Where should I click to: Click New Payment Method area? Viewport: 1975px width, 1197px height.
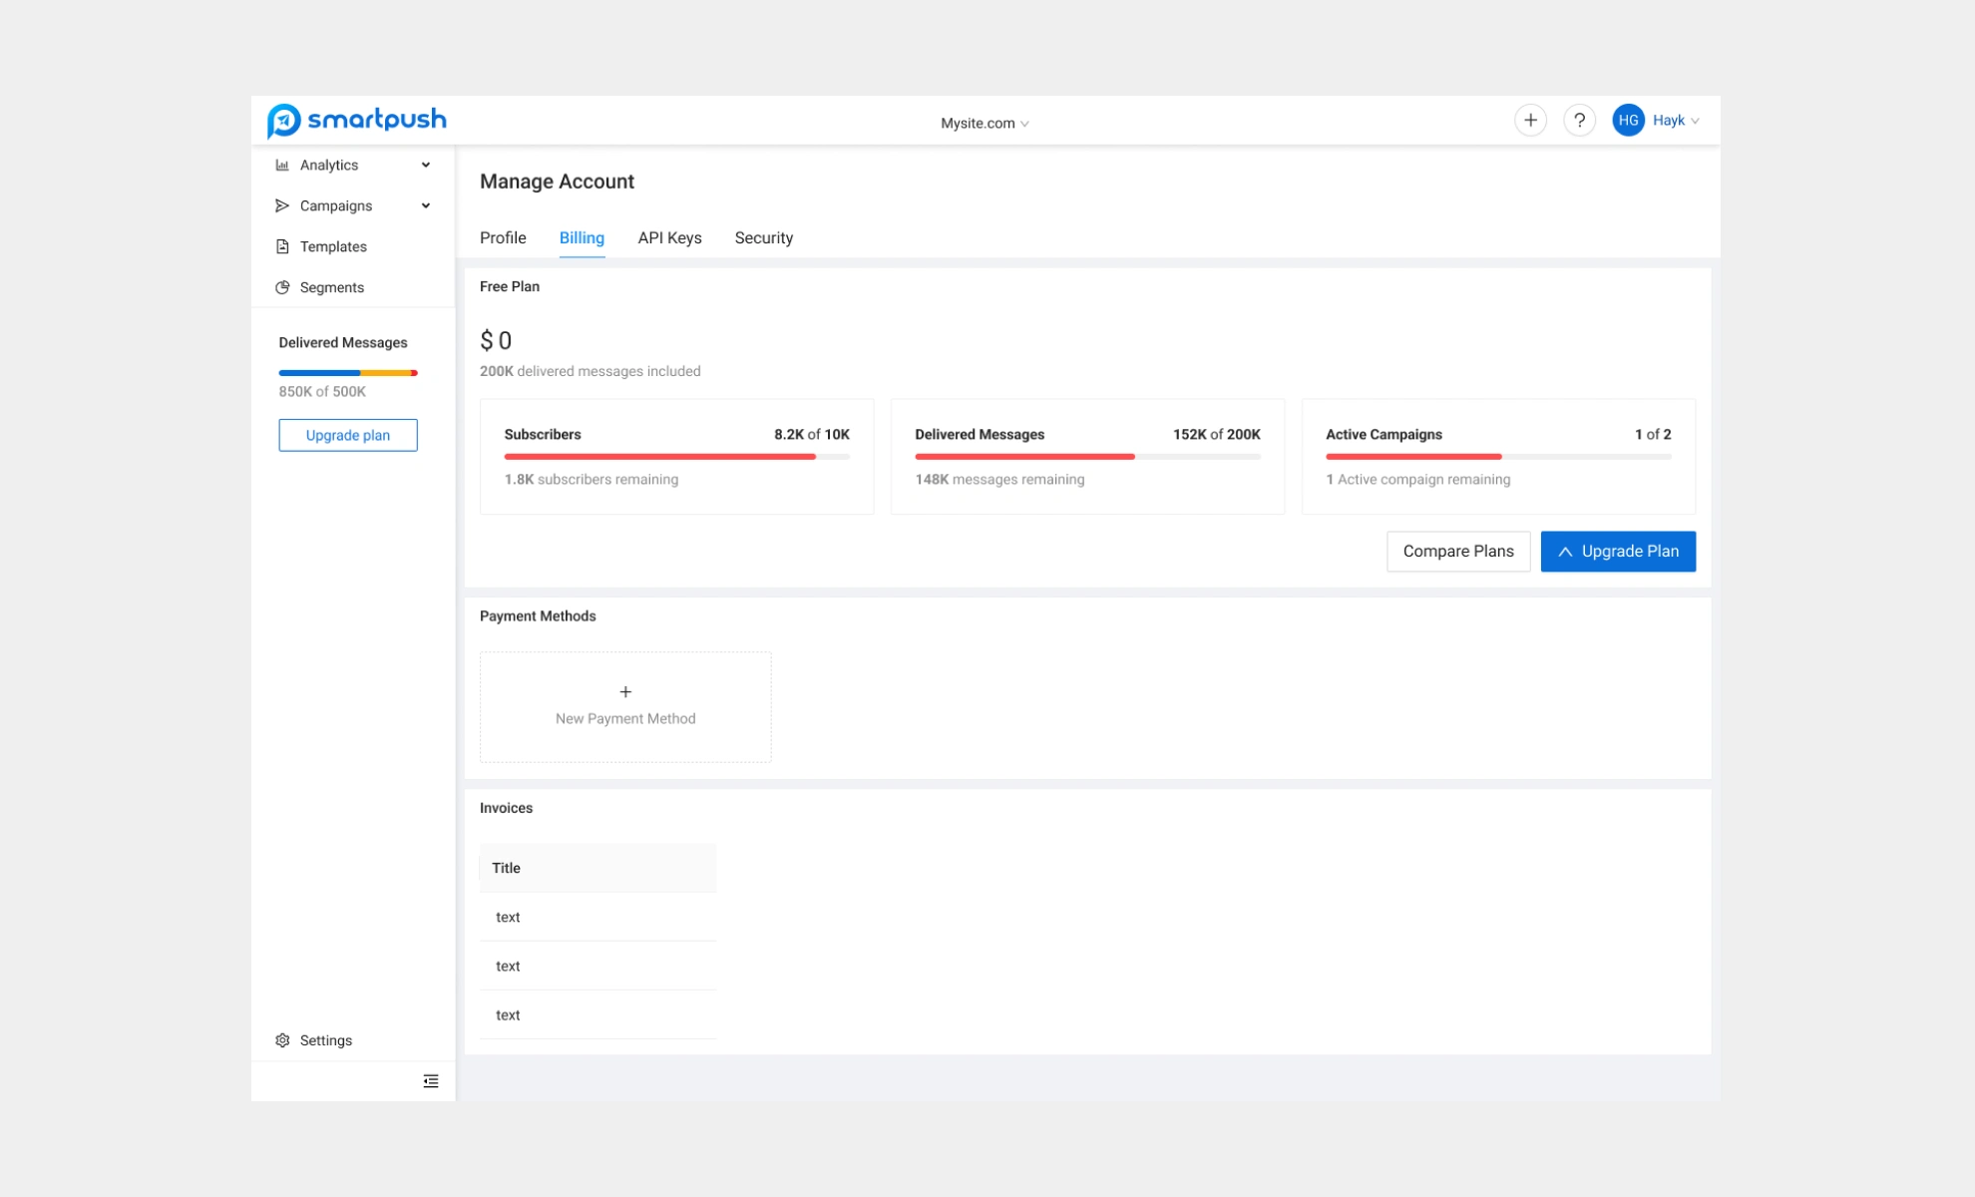point(625,706)
